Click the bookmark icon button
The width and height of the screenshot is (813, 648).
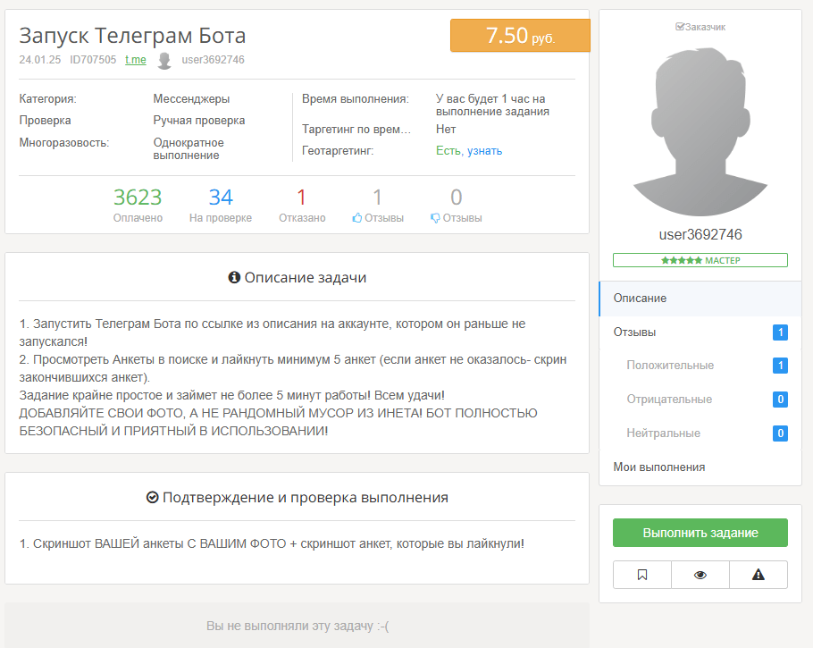(x=641, y=575)
